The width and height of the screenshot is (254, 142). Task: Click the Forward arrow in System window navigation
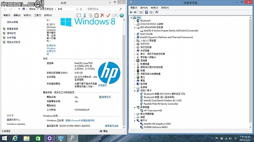(10, 9)
